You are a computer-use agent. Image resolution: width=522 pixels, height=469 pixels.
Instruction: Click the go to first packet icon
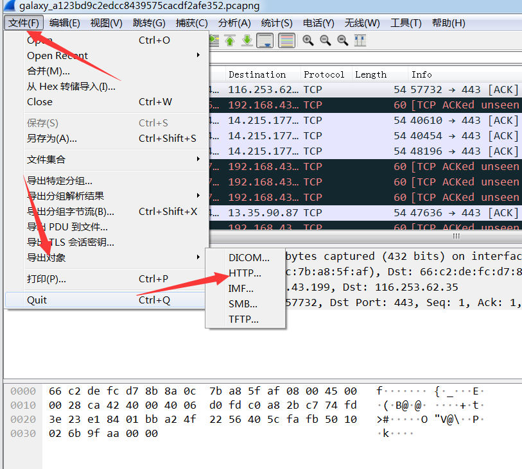(x=230, y=40)
